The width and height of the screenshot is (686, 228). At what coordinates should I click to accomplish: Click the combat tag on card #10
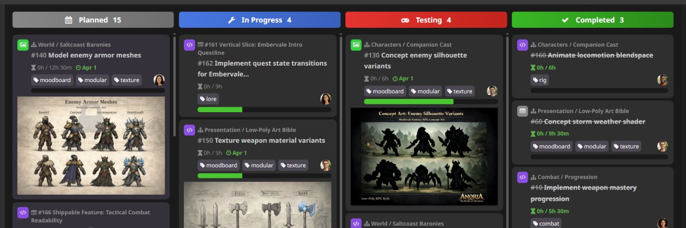pos(546,223)
